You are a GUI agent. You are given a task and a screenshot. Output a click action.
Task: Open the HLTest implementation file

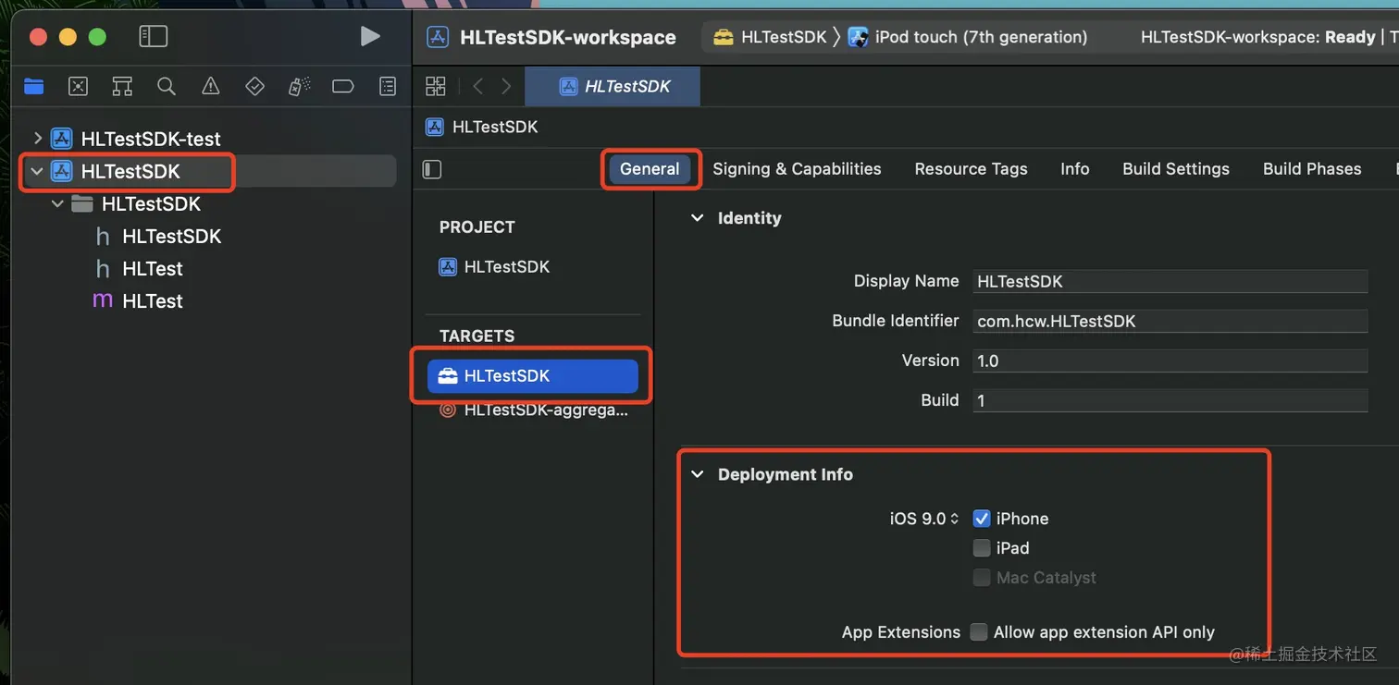coord(153,301)
